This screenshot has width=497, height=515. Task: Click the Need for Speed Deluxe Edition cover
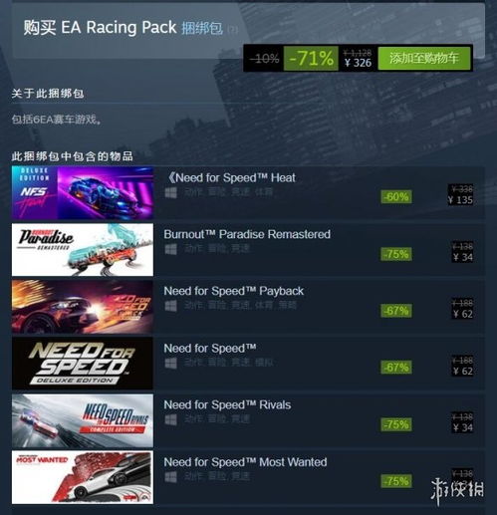pyautogui.click(x=83, y=364)
